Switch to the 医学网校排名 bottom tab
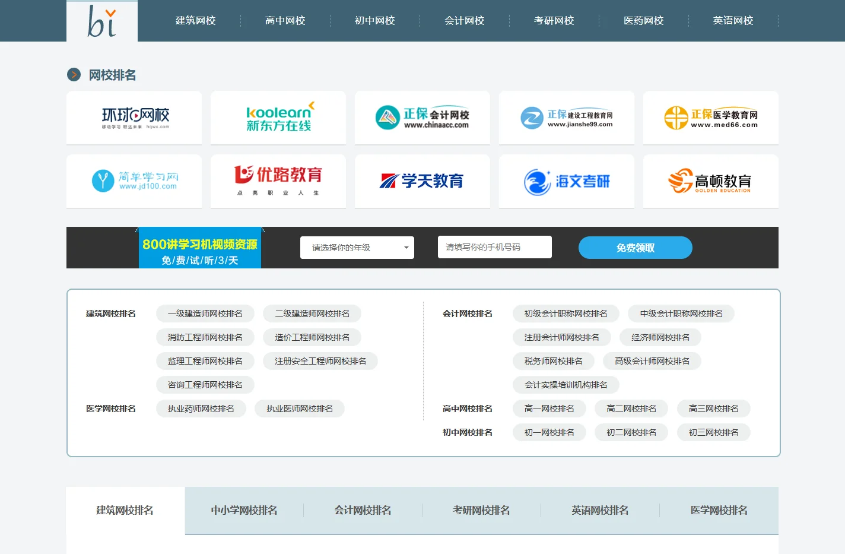 (719, 511)
